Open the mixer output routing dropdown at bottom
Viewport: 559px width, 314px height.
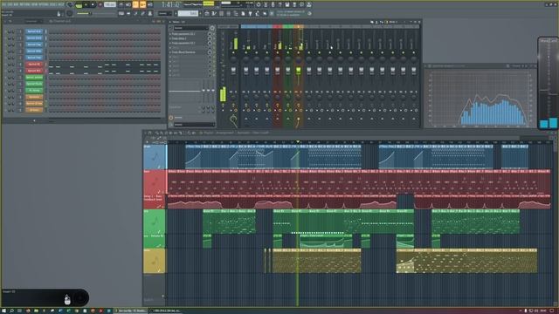pyautogui.click(x=194, y=125)
